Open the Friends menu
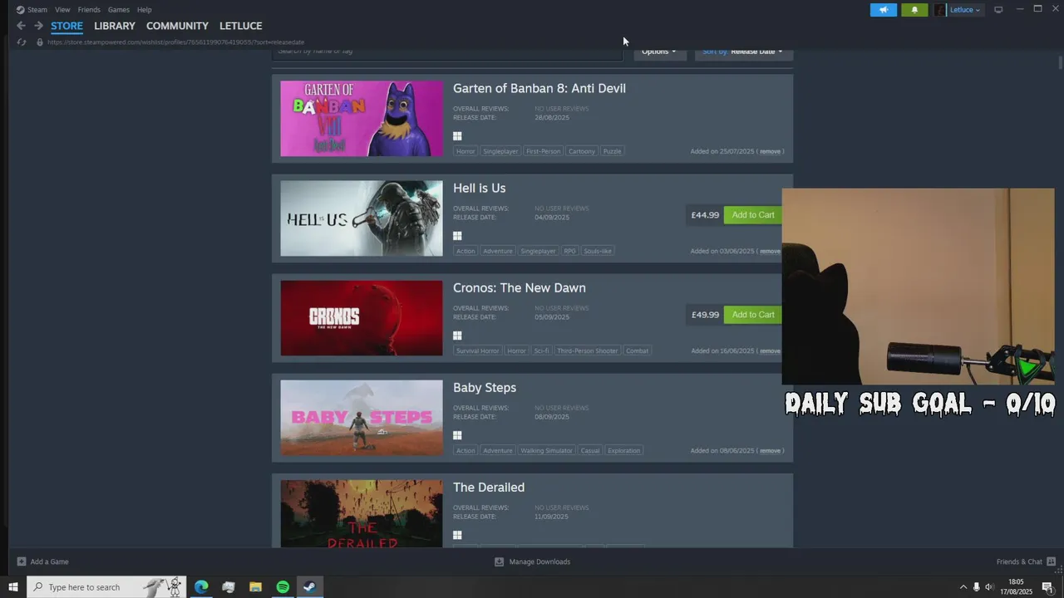The height and width of the screenshot is (598, 1064). coord(89,10)
